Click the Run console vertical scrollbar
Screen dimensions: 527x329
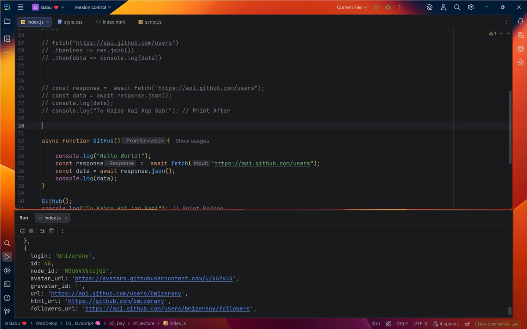click(x=510, y=311)
